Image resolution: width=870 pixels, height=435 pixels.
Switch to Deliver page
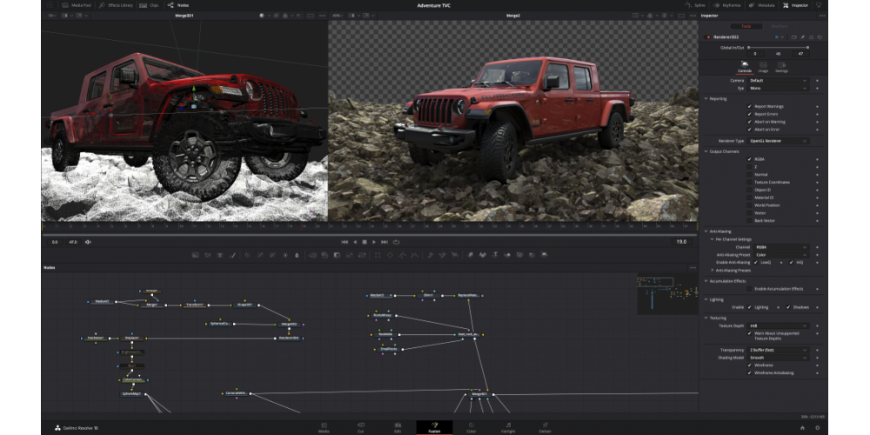(545, 427)
